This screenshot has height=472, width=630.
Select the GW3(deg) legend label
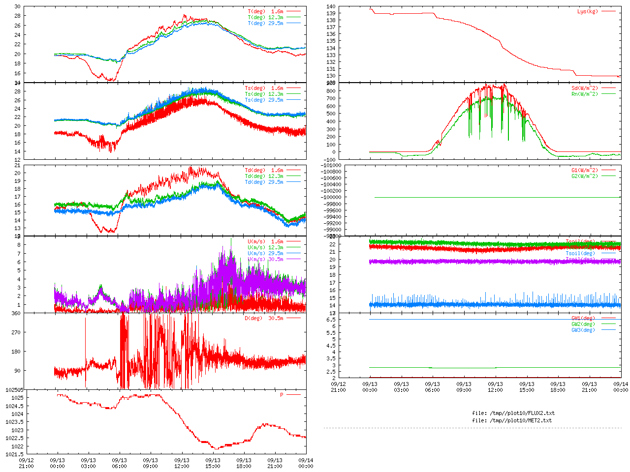pyautogui.click(x=583, y=330)
